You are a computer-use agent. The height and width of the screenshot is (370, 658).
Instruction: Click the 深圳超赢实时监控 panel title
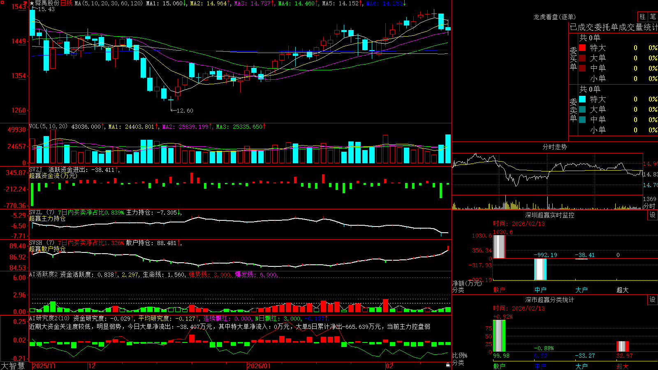coord(550,215)
